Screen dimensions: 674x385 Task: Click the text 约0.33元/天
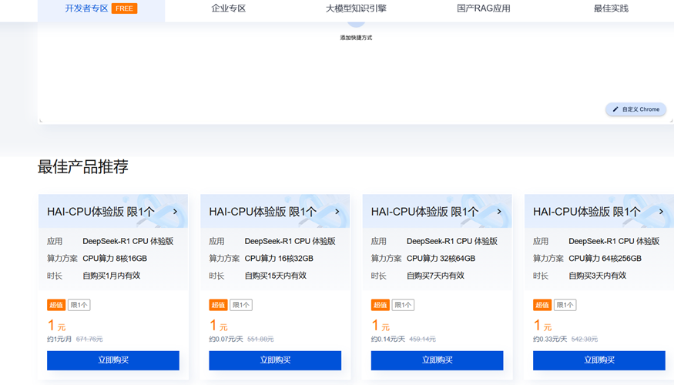[x=550, y=339]
